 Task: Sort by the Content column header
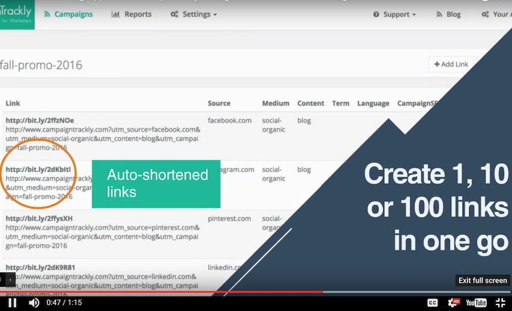click(311, 104)
